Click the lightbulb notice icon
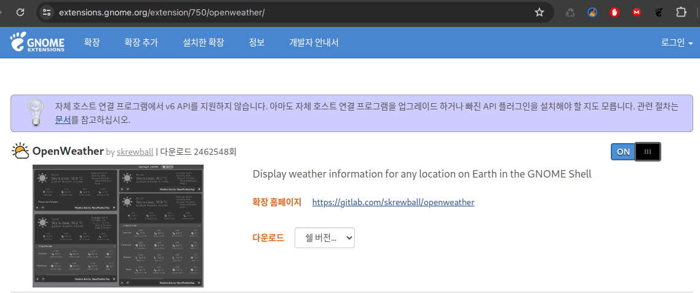700x293 pixels. pyautogui.click(x=35, y=112)
